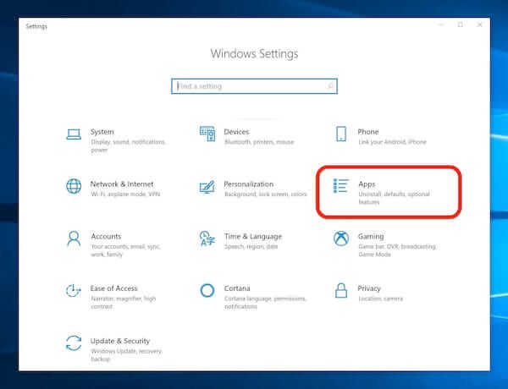Click 'Background, lock screen, colors' description
Screen dimensions: 508x389
coord(265,194)
